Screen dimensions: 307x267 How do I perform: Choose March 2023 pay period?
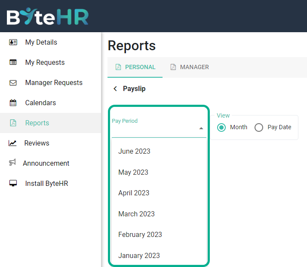click(x=159, y=214)
